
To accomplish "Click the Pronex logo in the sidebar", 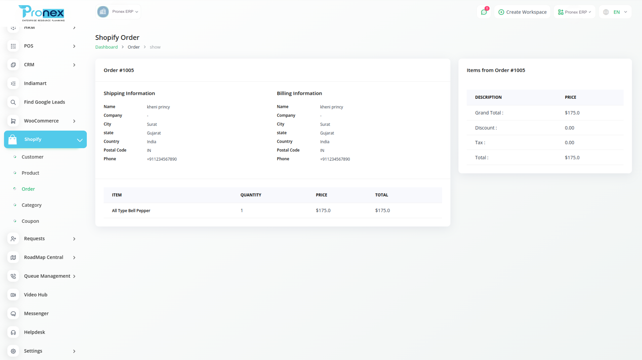I will click(42, 13).
